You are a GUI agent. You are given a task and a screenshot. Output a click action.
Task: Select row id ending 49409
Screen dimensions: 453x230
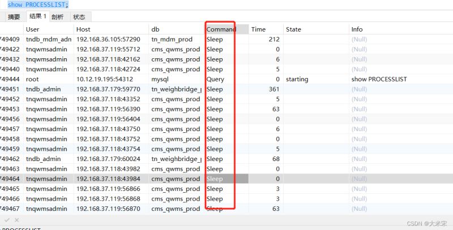coord(10,39)
